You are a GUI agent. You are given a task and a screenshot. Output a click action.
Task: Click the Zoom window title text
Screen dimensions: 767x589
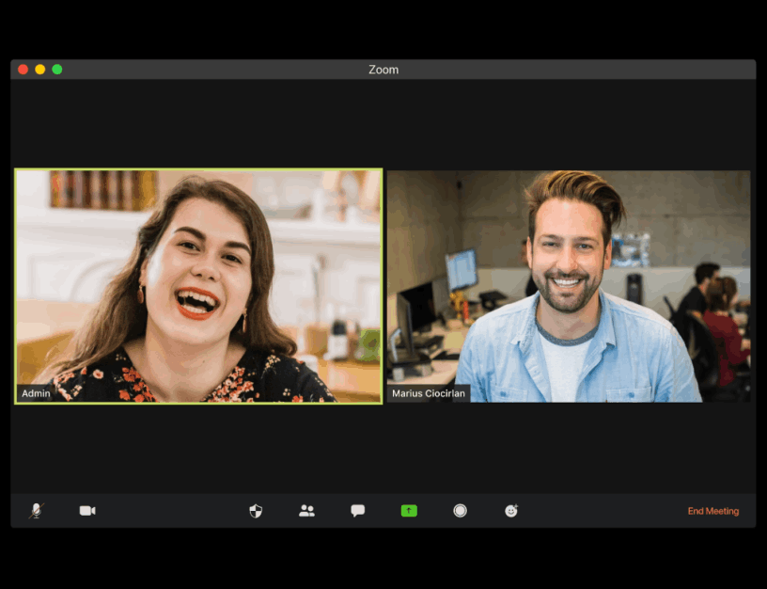point(383,70)
